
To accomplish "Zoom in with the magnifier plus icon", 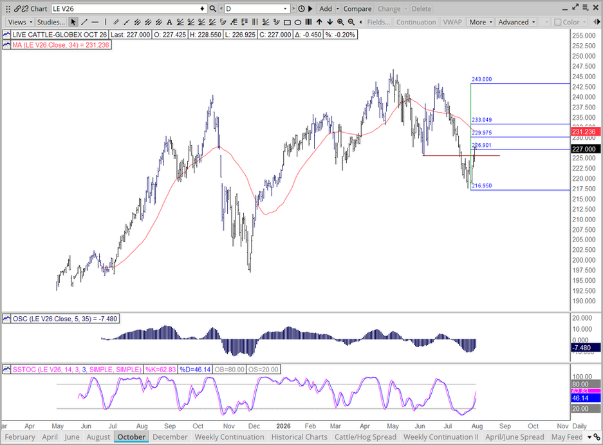I will (340, 22).
